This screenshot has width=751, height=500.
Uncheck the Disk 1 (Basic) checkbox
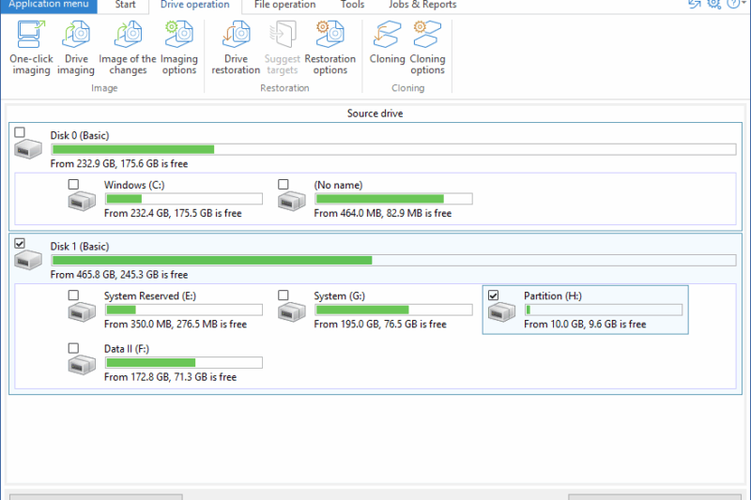(20, 243)
